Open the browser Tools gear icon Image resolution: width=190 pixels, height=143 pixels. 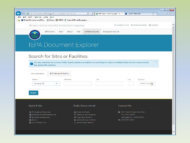(x=172, y=14)
